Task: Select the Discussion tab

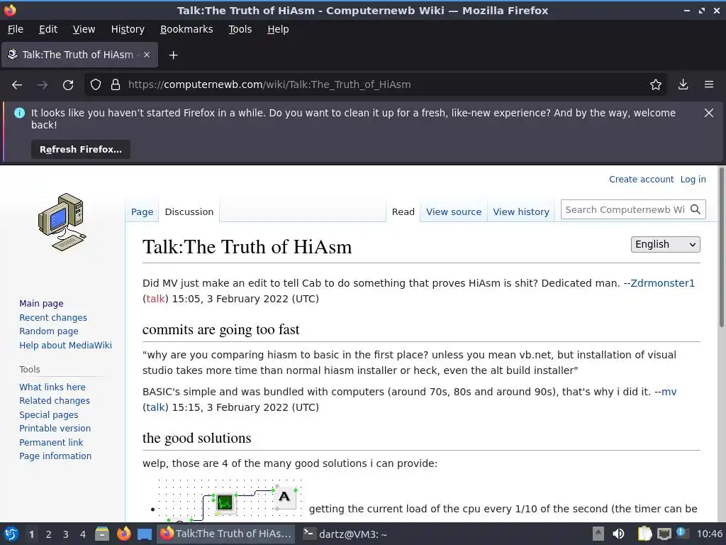Action: pyautogui.click(x=189, y=211)
